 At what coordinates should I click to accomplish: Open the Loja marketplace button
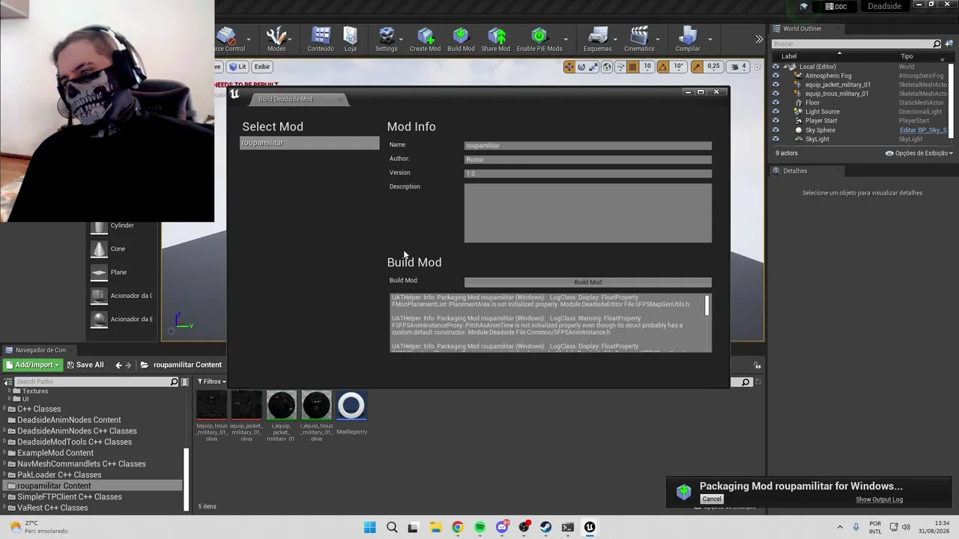(x=350, y=40)
